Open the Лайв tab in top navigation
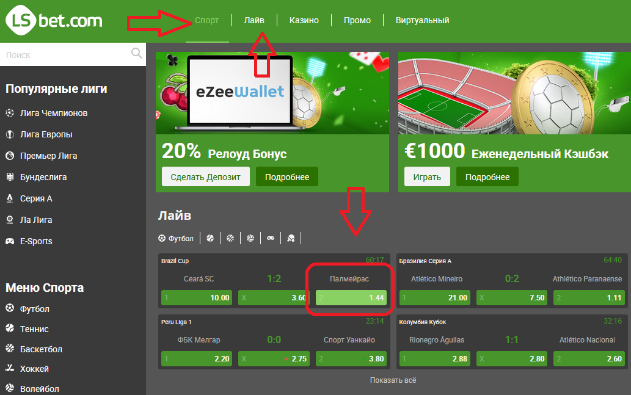The width and height of the screenshot is (631, 395). click(x=254, y=20)
